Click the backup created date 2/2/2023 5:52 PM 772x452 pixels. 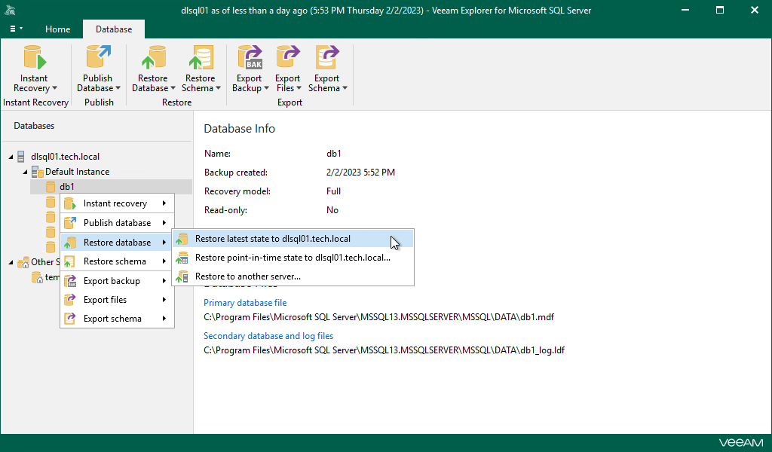(x=360, y=173)
